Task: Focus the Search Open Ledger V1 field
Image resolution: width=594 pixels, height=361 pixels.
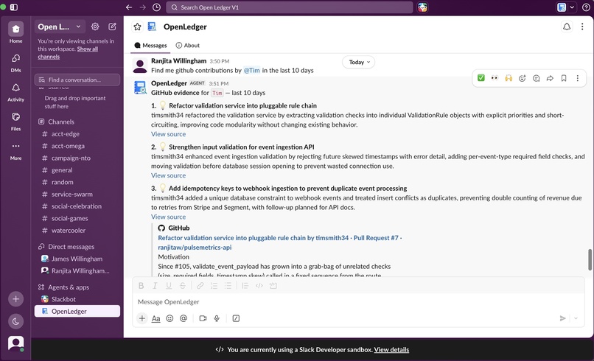Action: 290,7
